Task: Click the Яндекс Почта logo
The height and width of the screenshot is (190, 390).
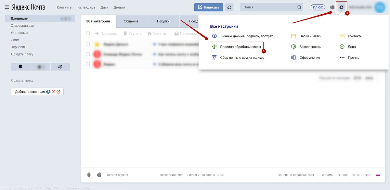Action: pyautogui.click(x=29, y=7)
